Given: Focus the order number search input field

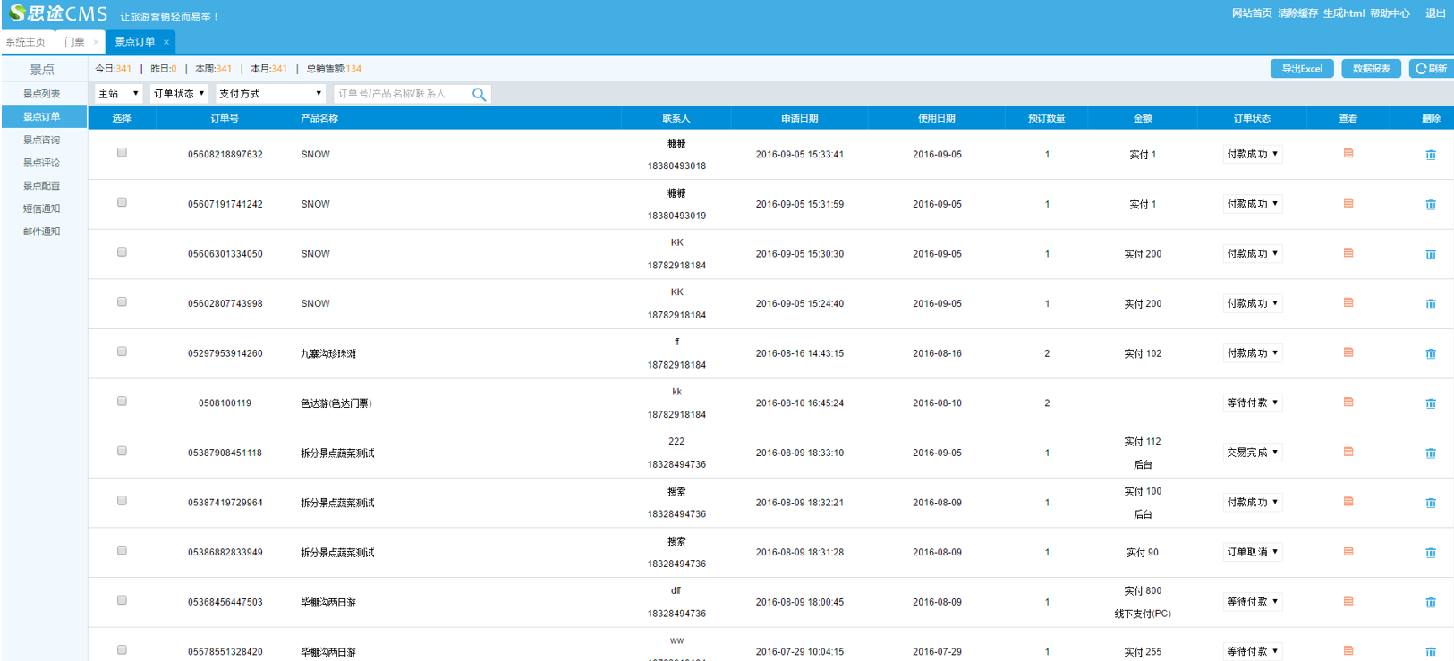Looking at the screenshot, I should [x=401, y=94].
